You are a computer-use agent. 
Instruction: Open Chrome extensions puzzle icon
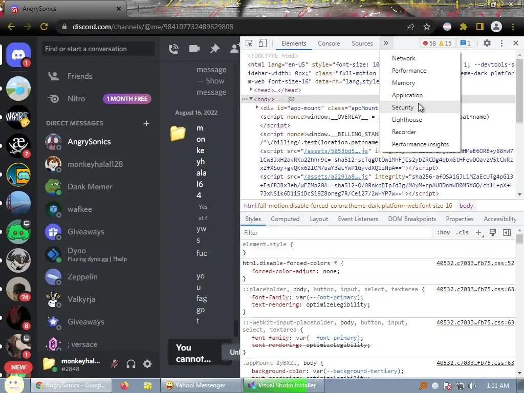point(464,27)
